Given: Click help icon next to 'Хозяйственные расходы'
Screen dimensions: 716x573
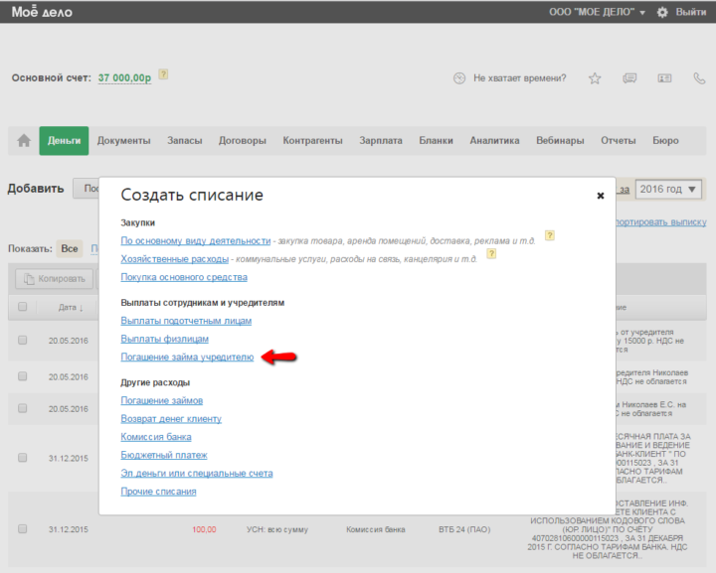Looking at the screenshot, I should pos(490,254).
